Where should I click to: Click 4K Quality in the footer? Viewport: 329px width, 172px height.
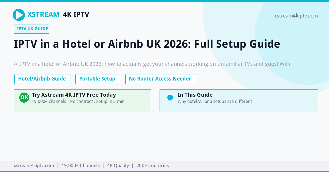tap(118, 165)
